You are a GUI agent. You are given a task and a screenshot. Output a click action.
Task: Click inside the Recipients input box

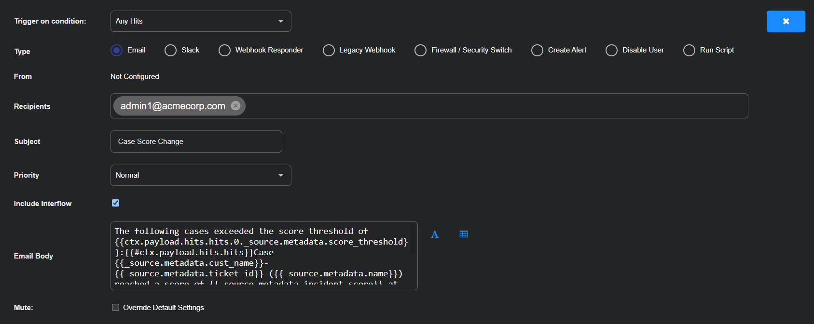click(483, 106)
